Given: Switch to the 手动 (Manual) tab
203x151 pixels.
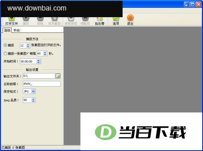Looking at the screenshot, I should pyautogui.click(x=16, y=30).
